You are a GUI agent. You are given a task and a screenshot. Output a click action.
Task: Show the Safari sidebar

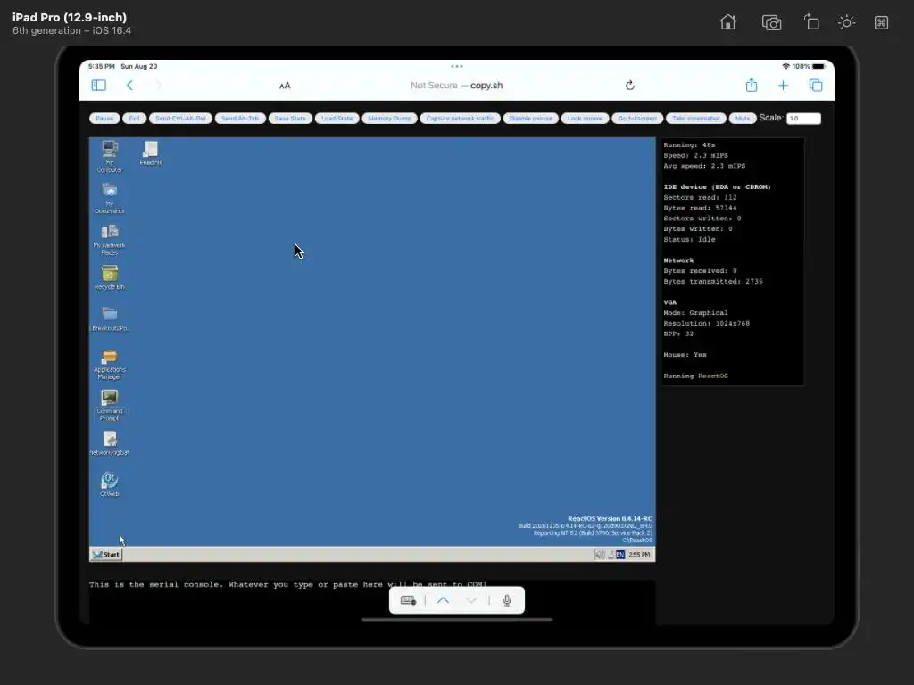tap(98, 85)
